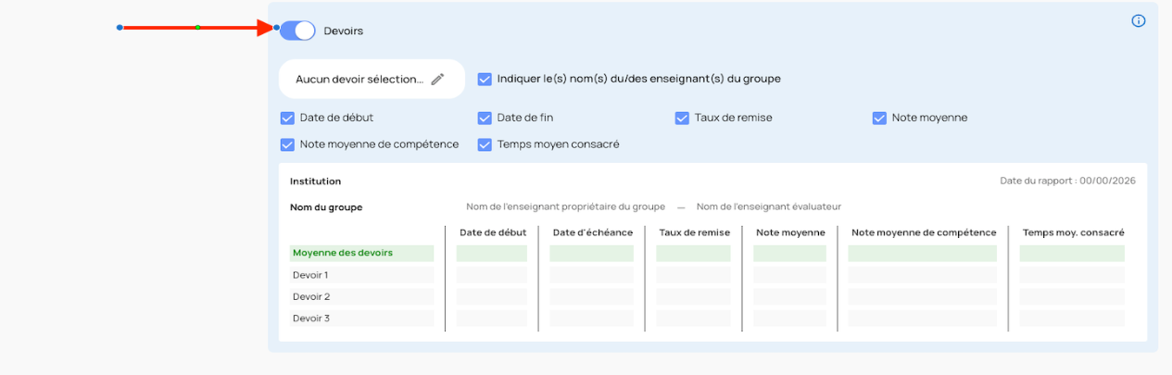Toggle the 'Note moyenne de compétence' checkbox
The height and width of the screenshot is (375, 1172).
[x=287, y=144]
